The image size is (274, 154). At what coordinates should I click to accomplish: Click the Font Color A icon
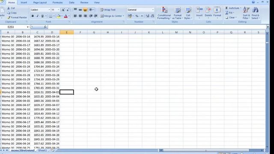[x=66, y=16]
